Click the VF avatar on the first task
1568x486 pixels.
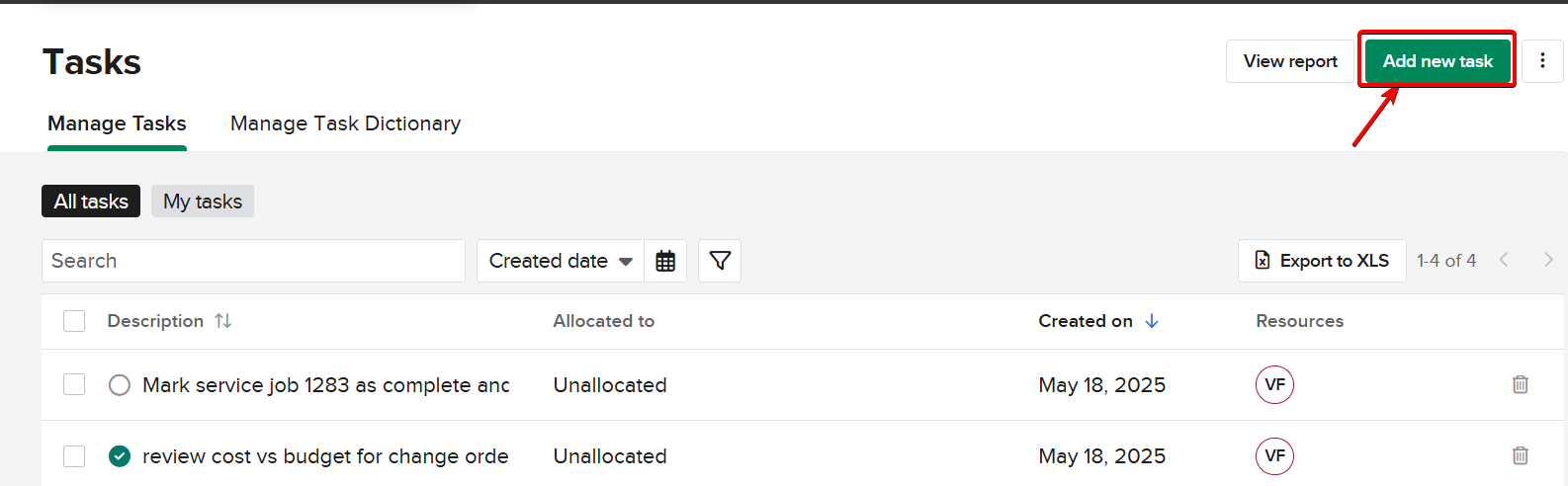pos(1274,384)
